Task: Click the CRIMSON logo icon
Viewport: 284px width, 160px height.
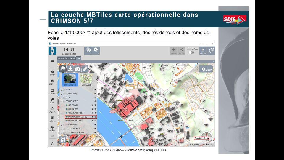Action: pyautogui.click(x=53, y=51)
